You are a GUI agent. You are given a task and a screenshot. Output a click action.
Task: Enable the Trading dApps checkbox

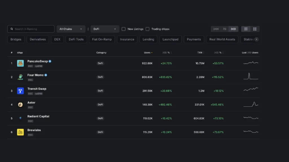click(x=147, y=29)
